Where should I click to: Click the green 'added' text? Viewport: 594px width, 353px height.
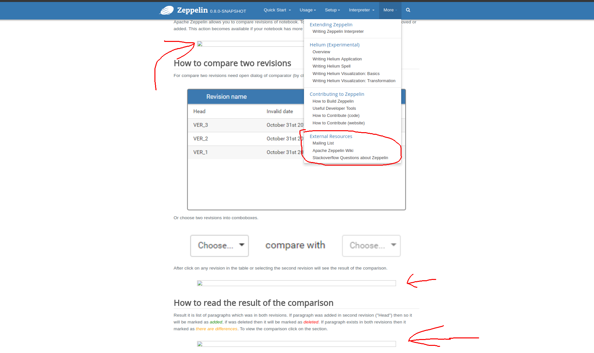click(216, 322)
